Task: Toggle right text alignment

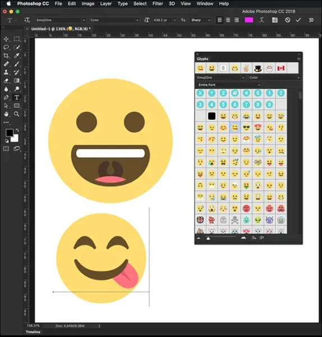Action: tap(236, 20)
